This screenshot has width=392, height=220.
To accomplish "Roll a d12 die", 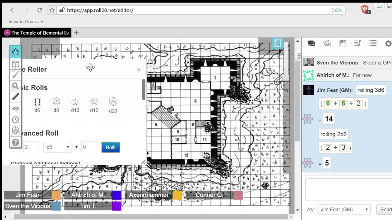I will point(94,105).
